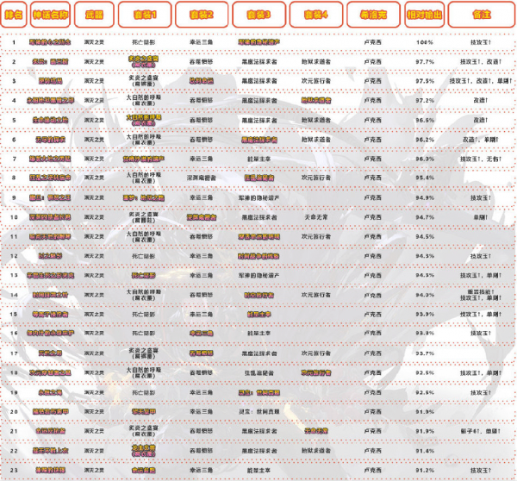Click the 套装2 column header

202,15
